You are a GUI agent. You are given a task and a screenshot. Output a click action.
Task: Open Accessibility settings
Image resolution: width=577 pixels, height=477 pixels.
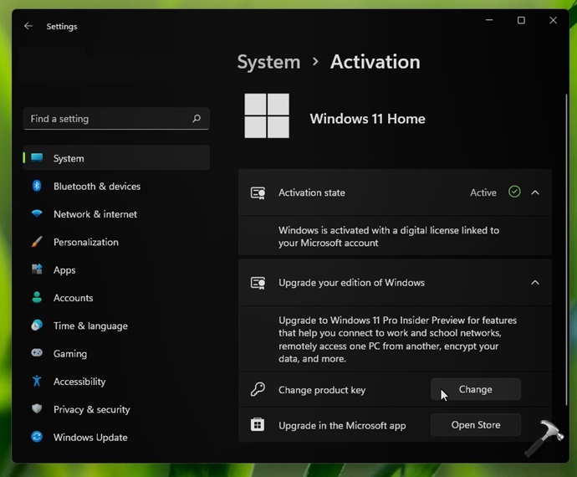[x=116, y=382]
